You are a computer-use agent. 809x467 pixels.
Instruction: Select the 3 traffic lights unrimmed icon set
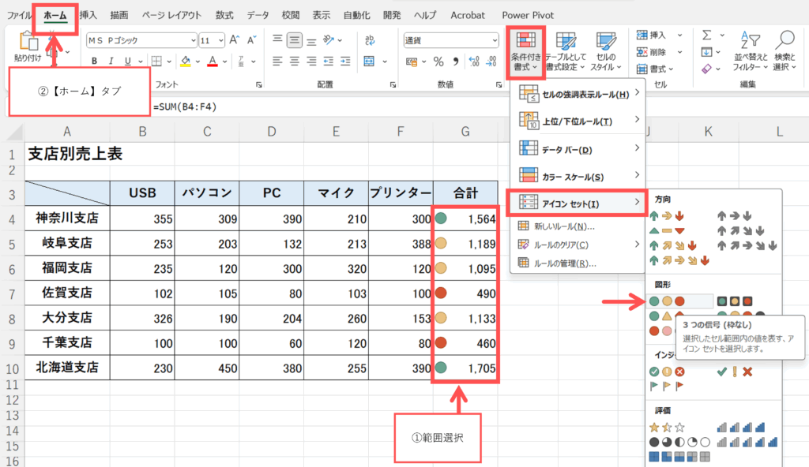click(x=668, y=301)
